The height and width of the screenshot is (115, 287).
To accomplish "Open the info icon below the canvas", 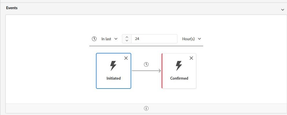I will click(x=146, y=108).
